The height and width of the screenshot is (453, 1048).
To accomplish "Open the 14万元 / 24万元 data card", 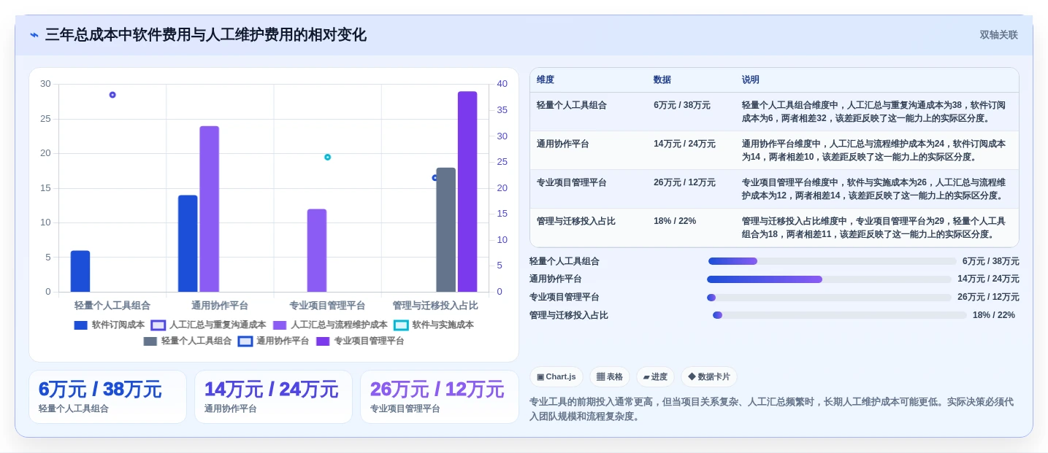I will coord(273,397).
